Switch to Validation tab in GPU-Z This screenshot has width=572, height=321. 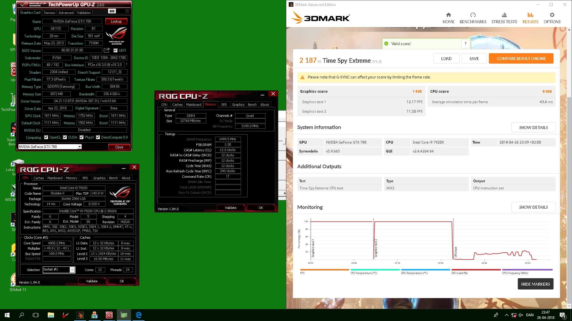84,13
